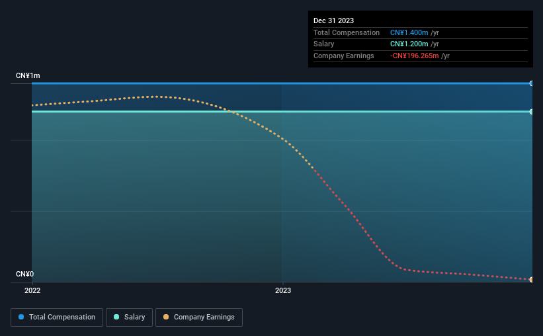Viewport: 543px width, 336px height.
Task: Click the CN¥1.400m total compensation value
Action: click(409, 32)
